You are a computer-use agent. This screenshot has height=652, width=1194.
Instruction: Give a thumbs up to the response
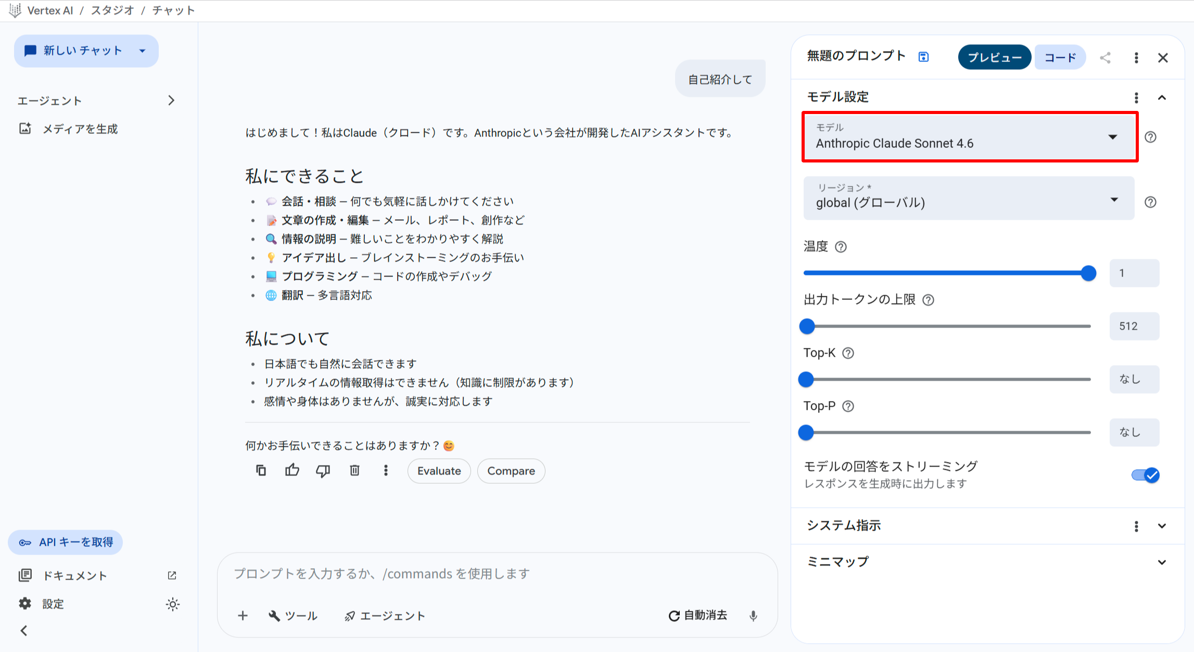pyautogui.click(x=291, y=470)
